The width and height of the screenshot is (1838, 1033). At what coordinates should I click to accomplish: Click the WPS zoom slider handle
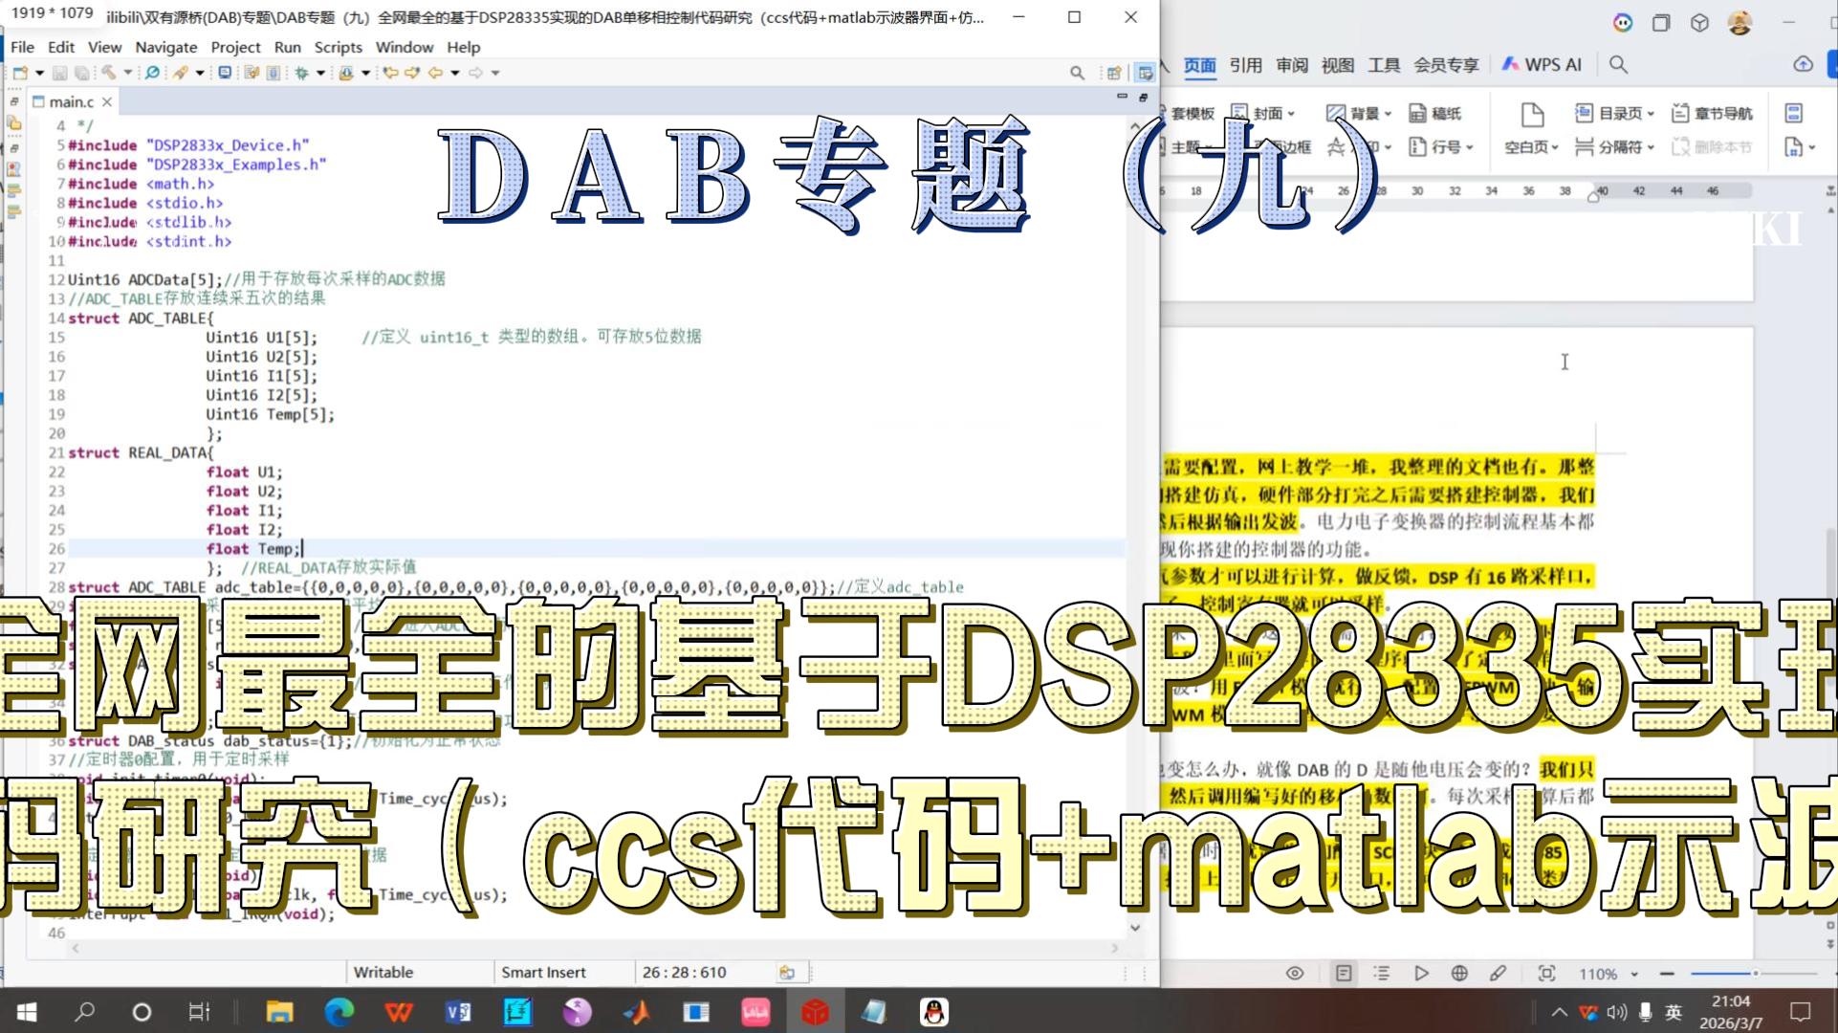pos(1755,973)
